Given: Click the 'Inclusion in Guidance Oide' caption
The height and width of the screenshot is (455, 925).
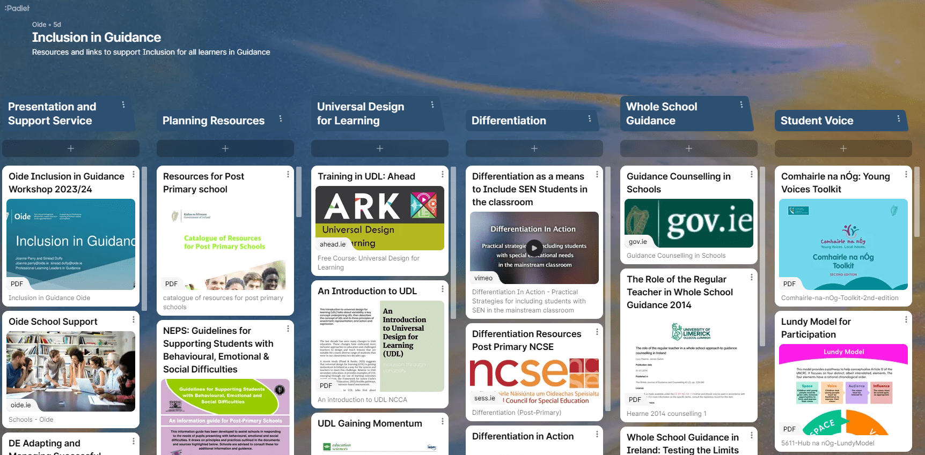Looking at the screenshot, I should tap(49, 298).
